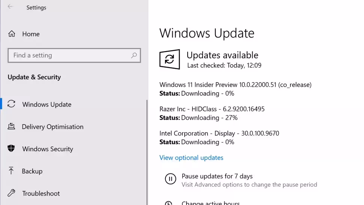
Task: Click the Delivery Optimisation icon
Action: click(11, 126)
